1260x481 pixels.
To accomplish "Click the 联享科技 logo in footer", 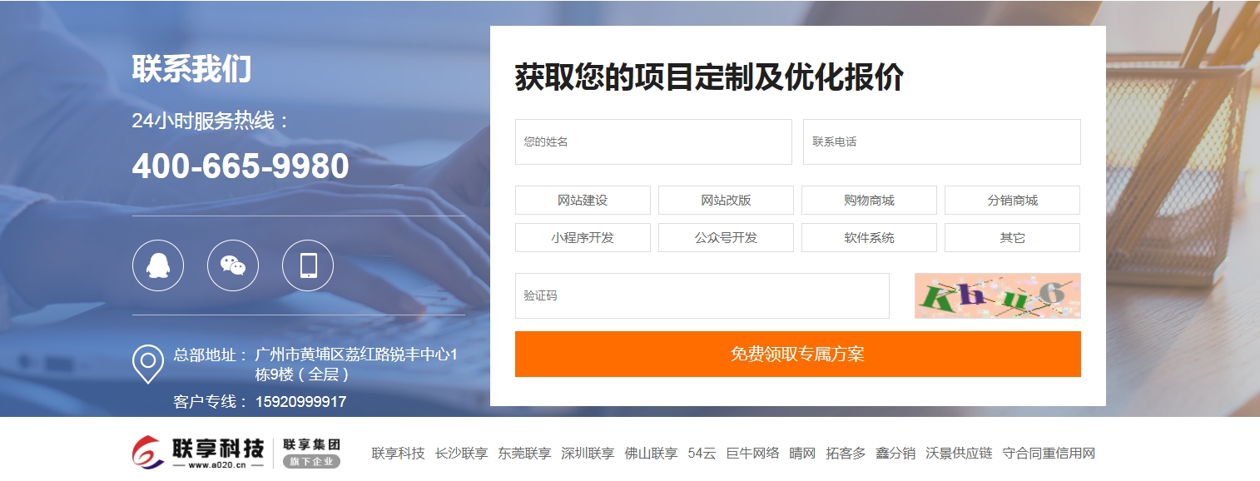I will (x=236, y=452).
